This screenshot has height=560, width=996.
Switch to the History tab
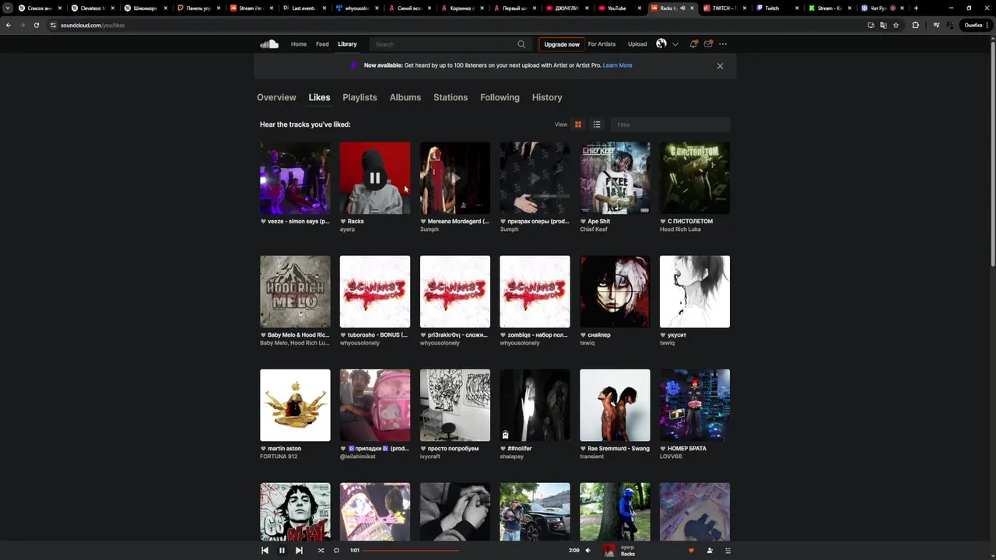[x=547, y=97]
